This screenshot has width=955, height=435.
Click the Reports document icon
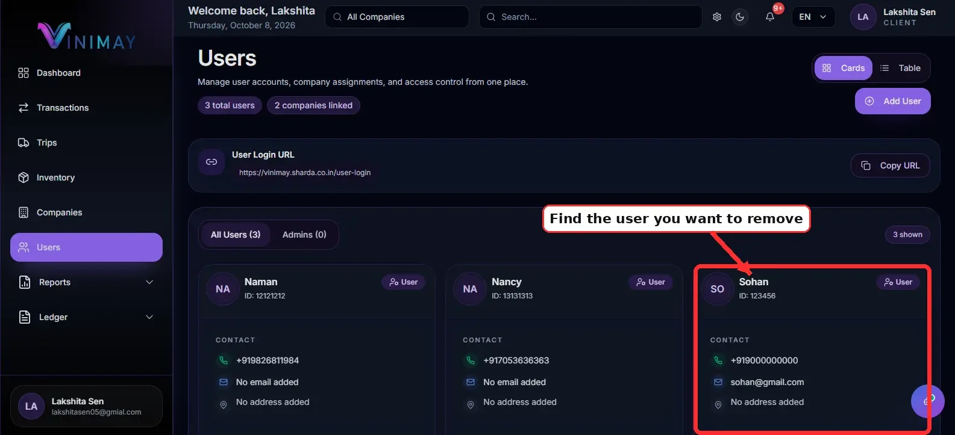pyautogui.click(x=25, y=282)
